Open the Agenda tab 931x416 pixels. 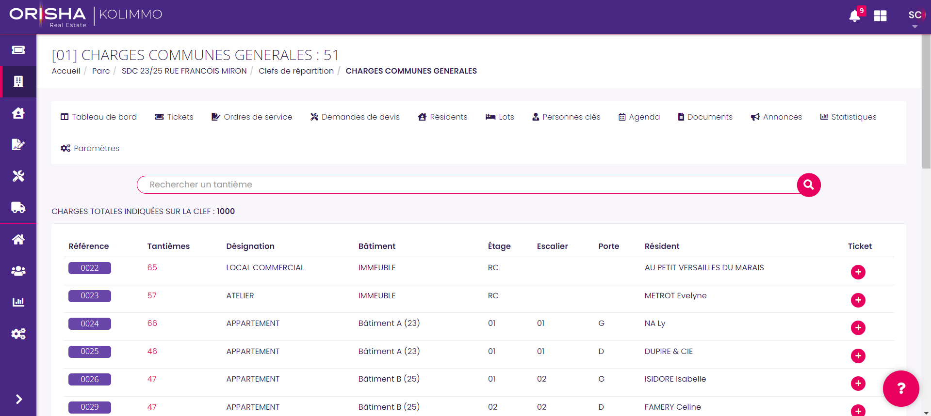(x=639, y=117)
